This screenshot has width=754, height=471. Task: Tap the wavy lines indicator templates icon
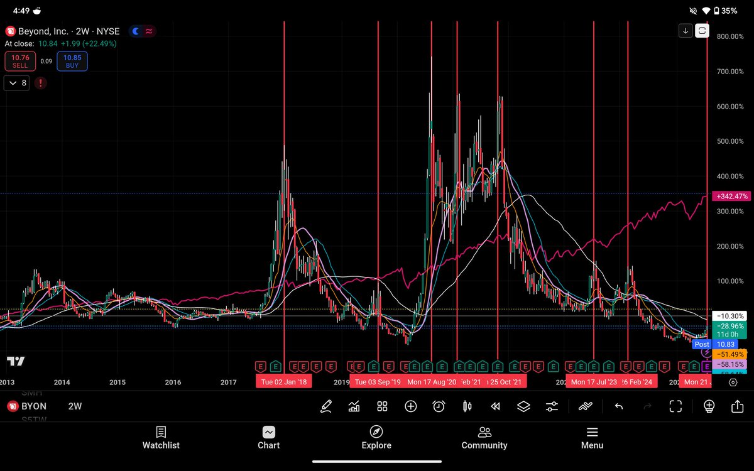point(586,406)
